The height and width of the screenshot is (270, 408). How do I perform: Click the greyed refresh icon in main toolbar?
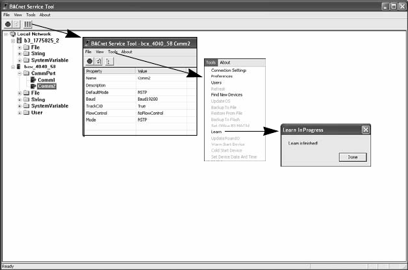(x=16, y=24)
